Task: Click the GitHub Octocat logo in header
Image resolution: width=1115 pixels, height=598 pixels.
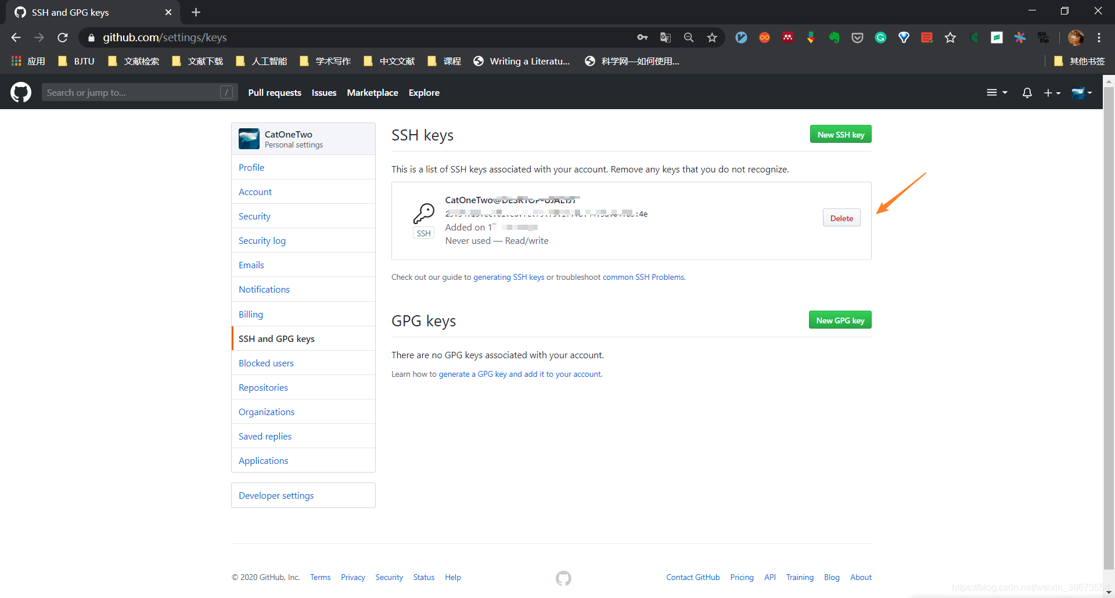Action: (x=21, y=92)
